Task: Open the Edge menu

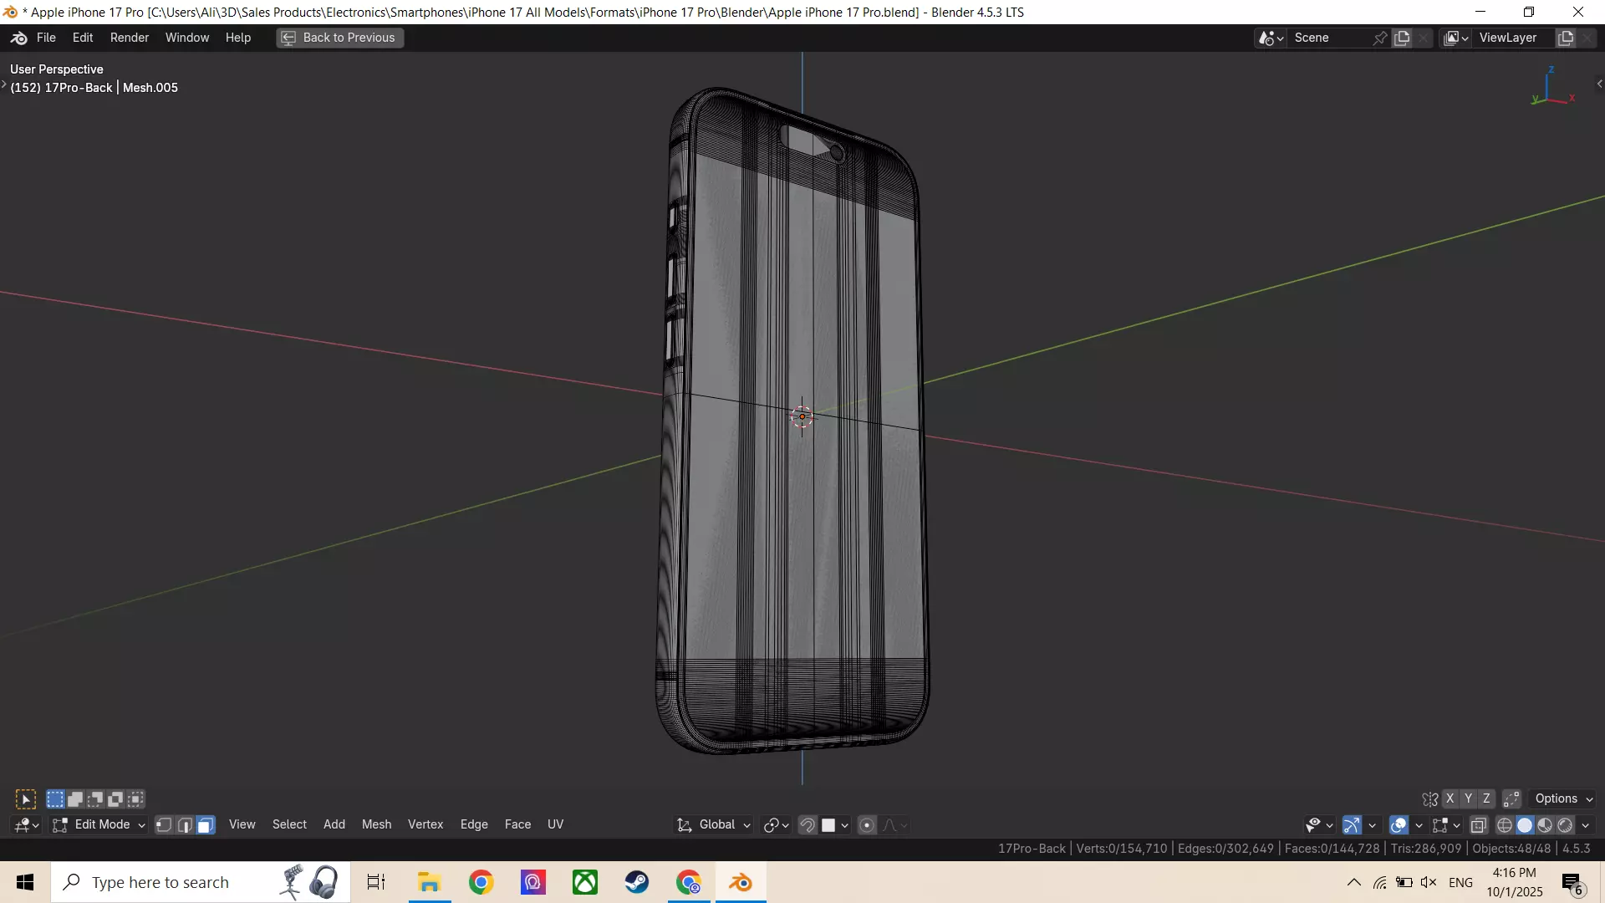Action: [x=474, y=824]
